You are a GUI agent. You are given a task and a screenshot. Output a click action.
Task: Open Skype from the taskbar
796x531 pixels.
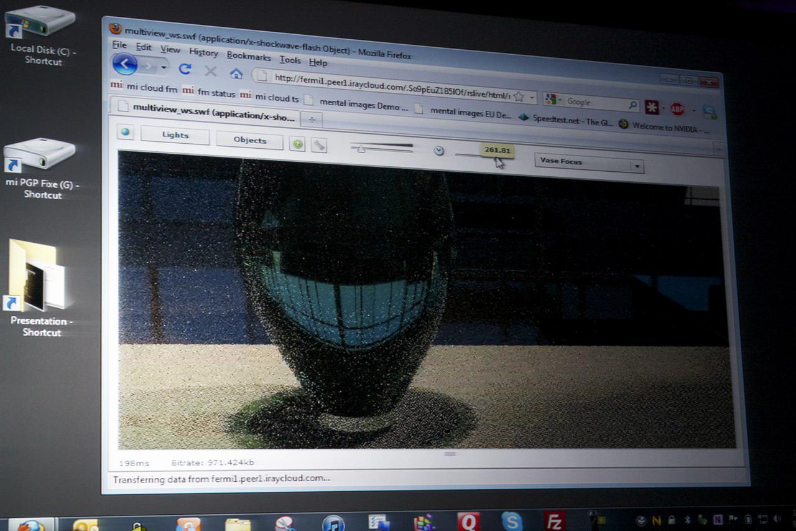(512, 521)
